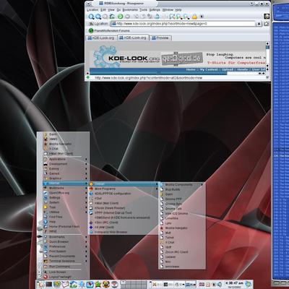Image resolution: width=289 pixels, height=289 pixels.
Task: Launch ADSL/PPPOE configuration
Action: pyautogui.click(x=124, y=194)
